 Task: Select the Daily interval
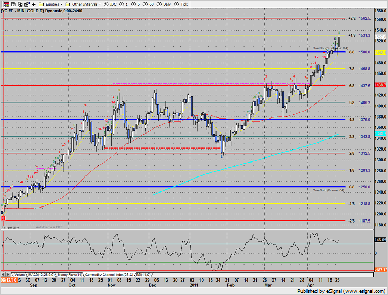(x=164, y=4)
